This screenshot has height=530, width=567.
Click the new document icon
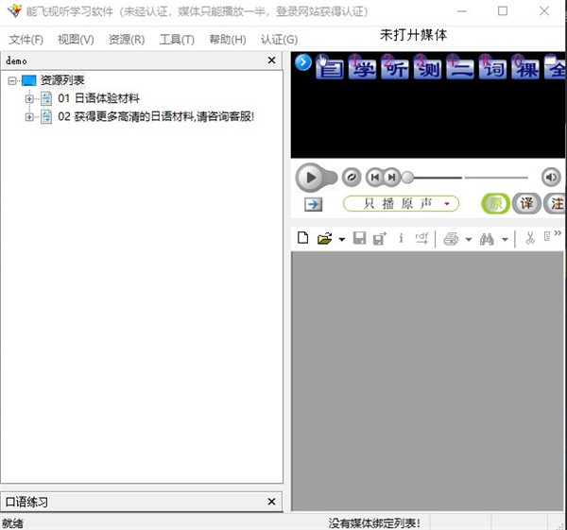coord(303,238)
